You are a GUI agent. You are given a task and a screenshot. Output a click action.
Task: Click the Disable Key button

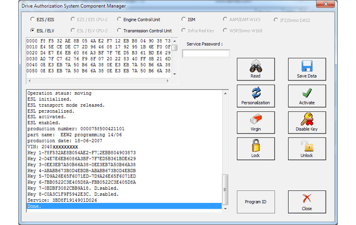click(306, 122)
